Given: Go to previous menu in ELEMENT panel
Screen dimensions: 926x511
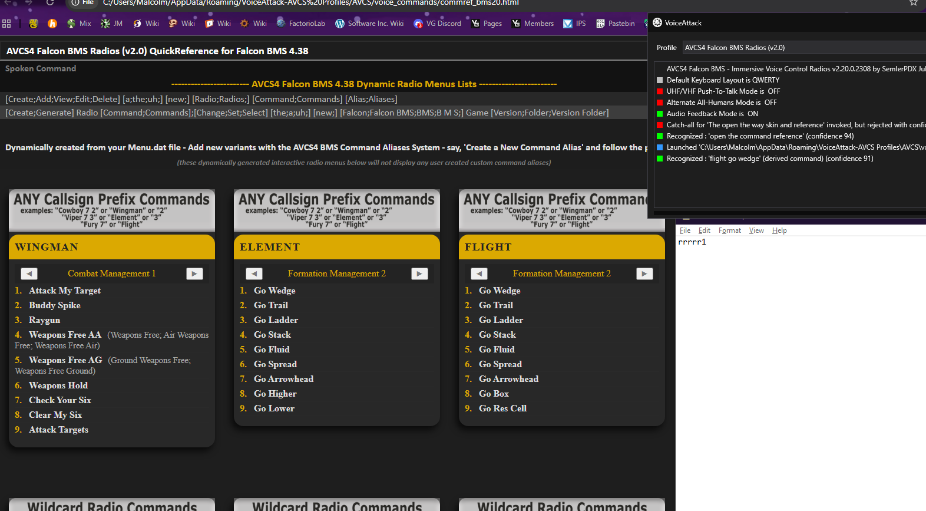Looking at the screenshot, I should coord(254,273).
